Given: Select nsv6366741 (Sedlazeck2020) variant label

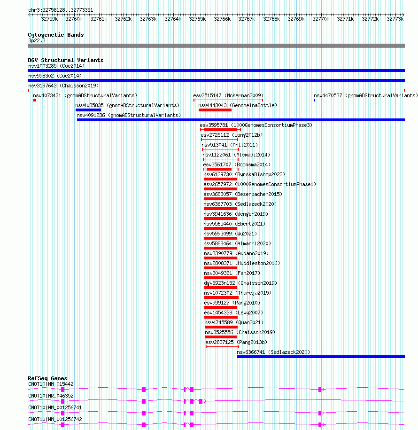Looking at the screenshot, I should click(x=273, y=352).
